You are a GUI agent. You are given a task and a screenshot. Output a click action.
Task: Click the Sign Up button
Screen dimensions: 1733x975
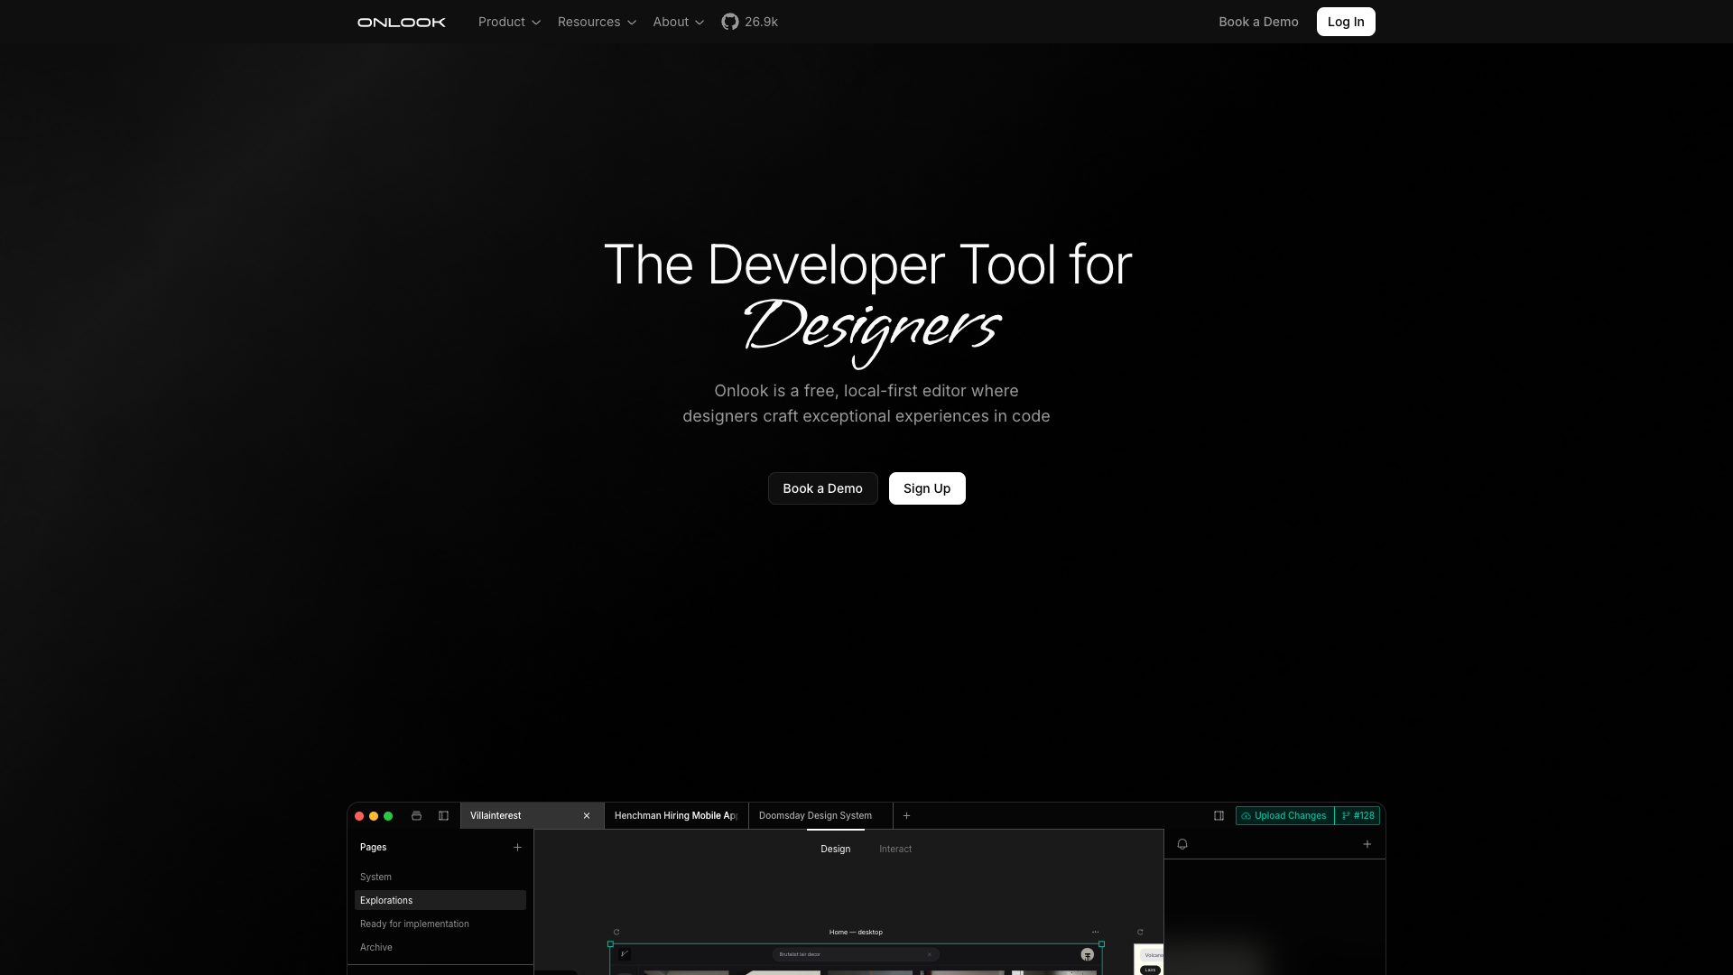[927, 488]
